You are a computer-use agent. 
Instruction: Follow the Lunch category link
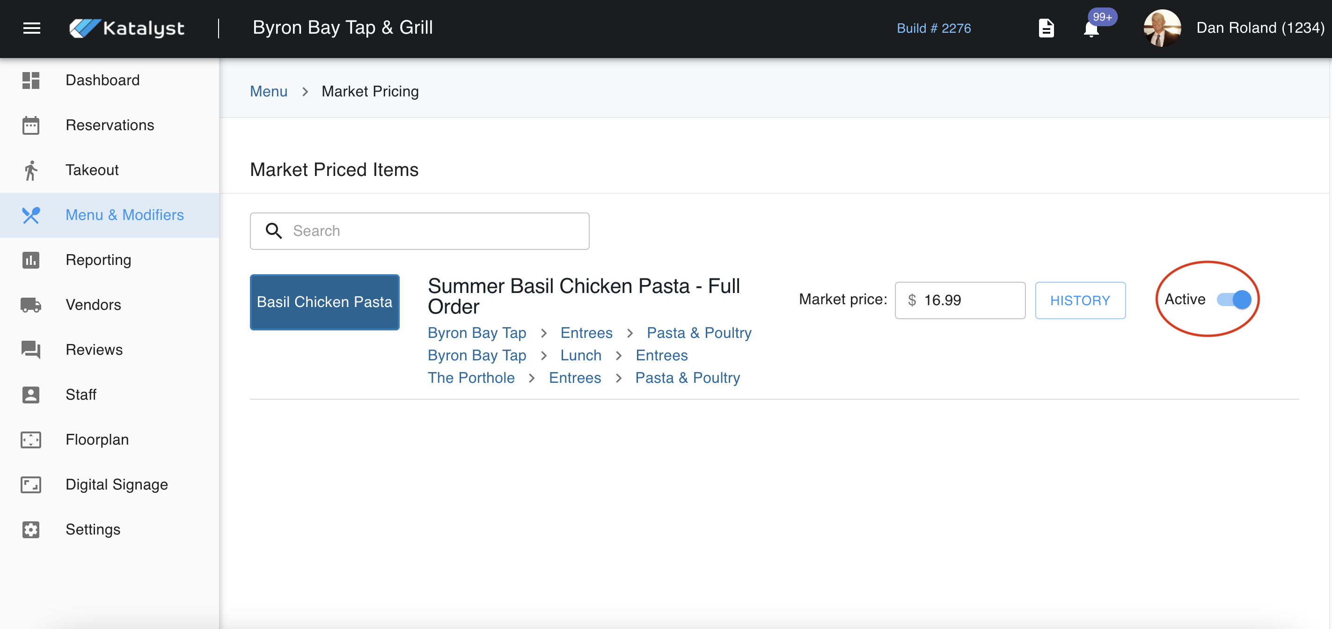coord(581,355)
